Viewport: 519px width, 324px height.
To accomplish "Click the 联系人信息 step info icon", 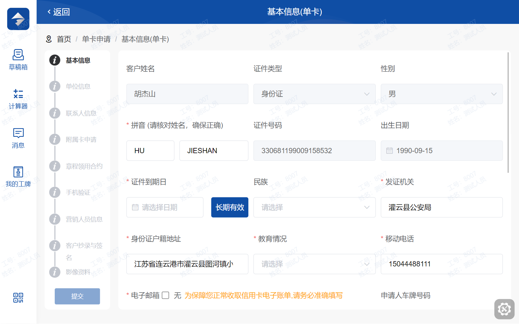I will 55,113.
